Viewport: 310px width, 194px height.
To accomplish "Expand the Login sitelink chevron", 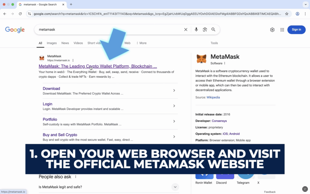I will coord(174,106).
